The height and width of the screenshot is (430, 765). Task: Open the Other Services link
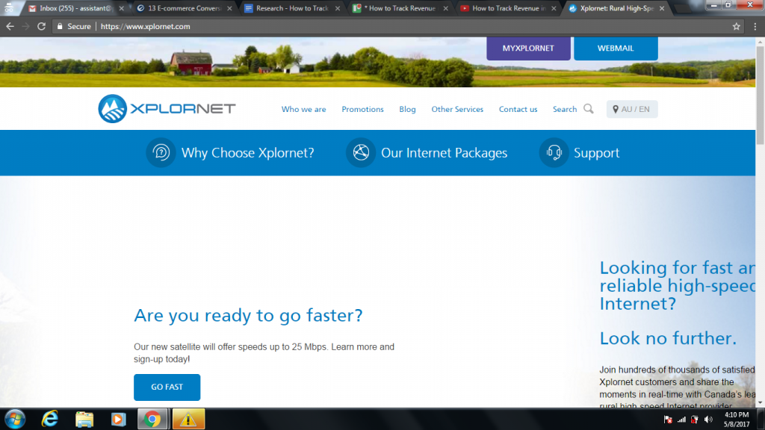coord(457,109)
